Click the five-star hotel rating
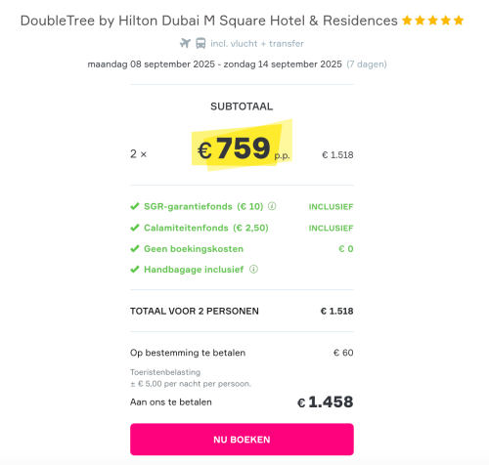489x465 pixels. [x=432, y=21]
